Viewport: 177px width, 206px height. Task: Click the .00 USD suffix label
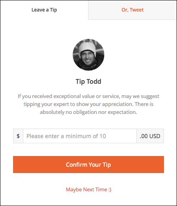[150, 136]
